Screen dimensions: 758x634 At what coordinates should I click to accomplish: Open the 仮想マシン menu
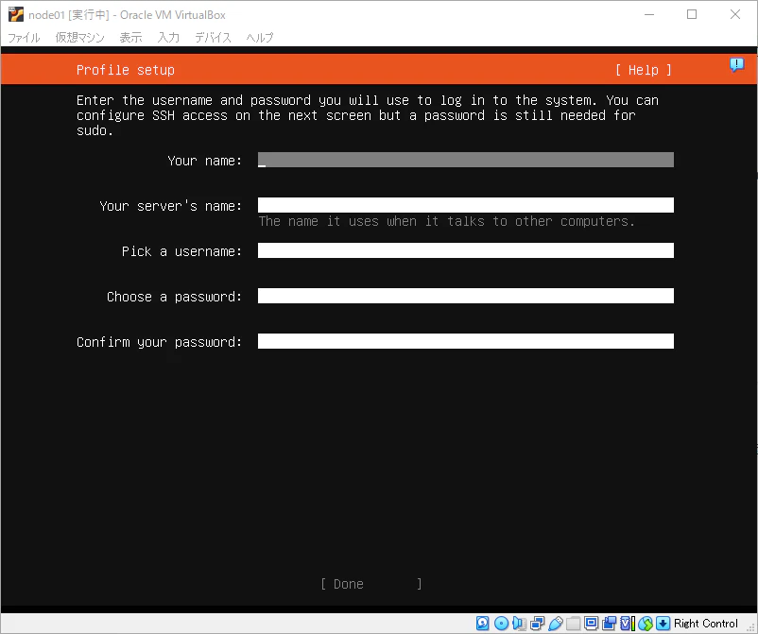[79, 37]
